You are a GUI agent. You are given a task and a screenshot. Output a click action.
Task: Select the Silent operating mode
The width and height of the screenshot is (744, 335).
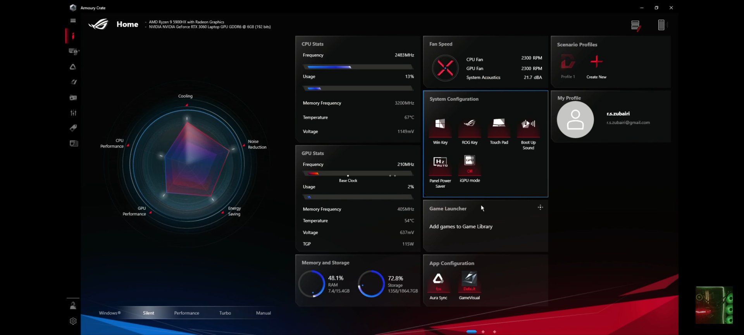[148, 313]
